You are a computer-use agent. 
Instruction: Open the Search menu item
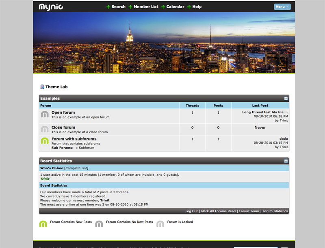118,7
